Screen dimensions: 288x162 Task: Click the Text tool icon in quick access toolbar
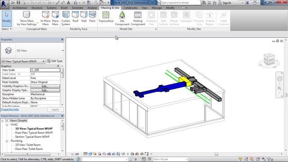point(68,3)
